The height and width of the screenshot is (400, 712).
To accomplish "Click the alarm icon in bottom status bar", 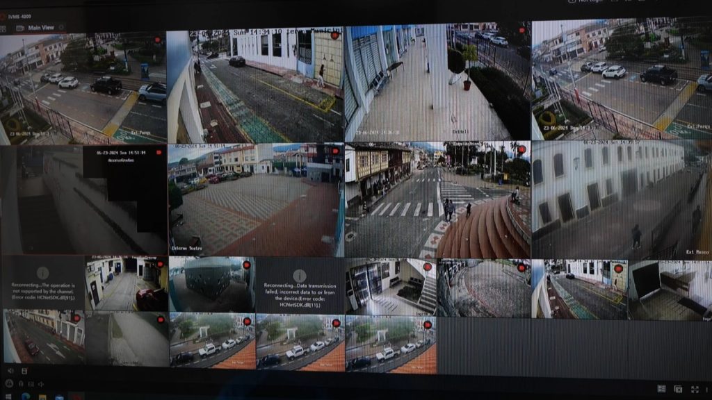I will [10, 383].
